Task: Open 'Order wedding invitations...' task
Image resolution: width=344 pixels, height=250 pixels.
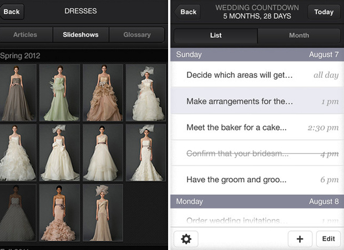Action: (x=257, y=218)
